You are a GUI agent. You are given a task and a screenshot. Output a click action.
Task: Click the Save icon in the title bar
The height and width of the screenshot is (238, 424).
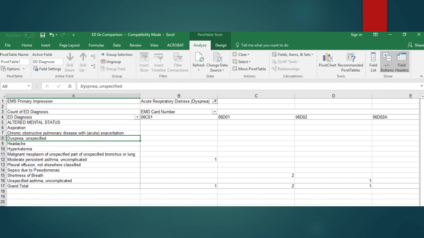click(x=42, y=35)
